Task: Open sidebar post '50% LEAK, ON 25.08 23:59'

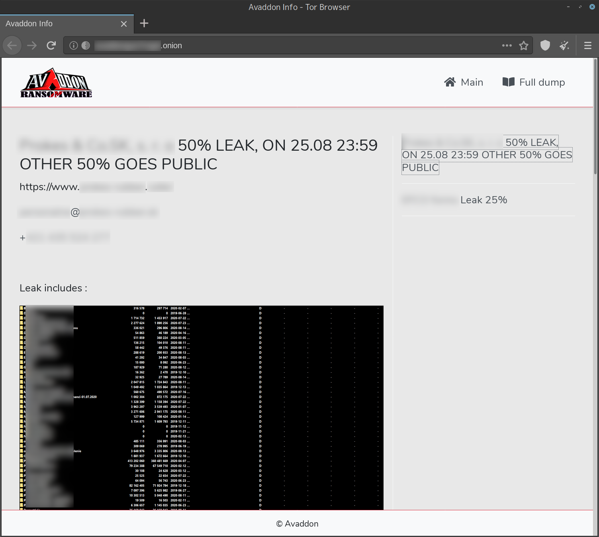Action: (x=487, y=155)
